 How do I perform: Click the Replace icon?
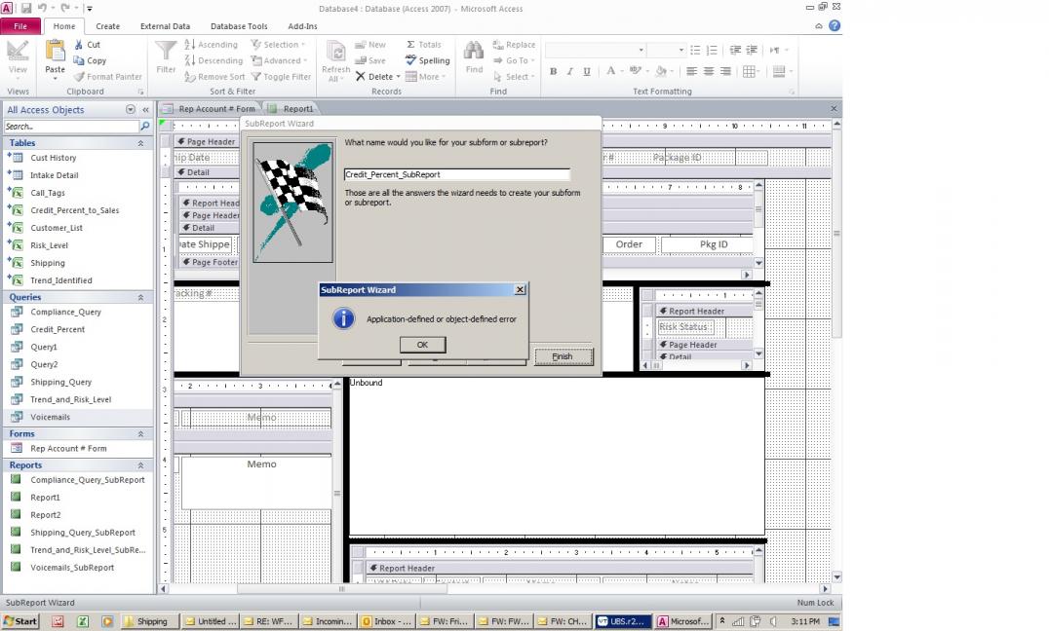click(498, 45)
